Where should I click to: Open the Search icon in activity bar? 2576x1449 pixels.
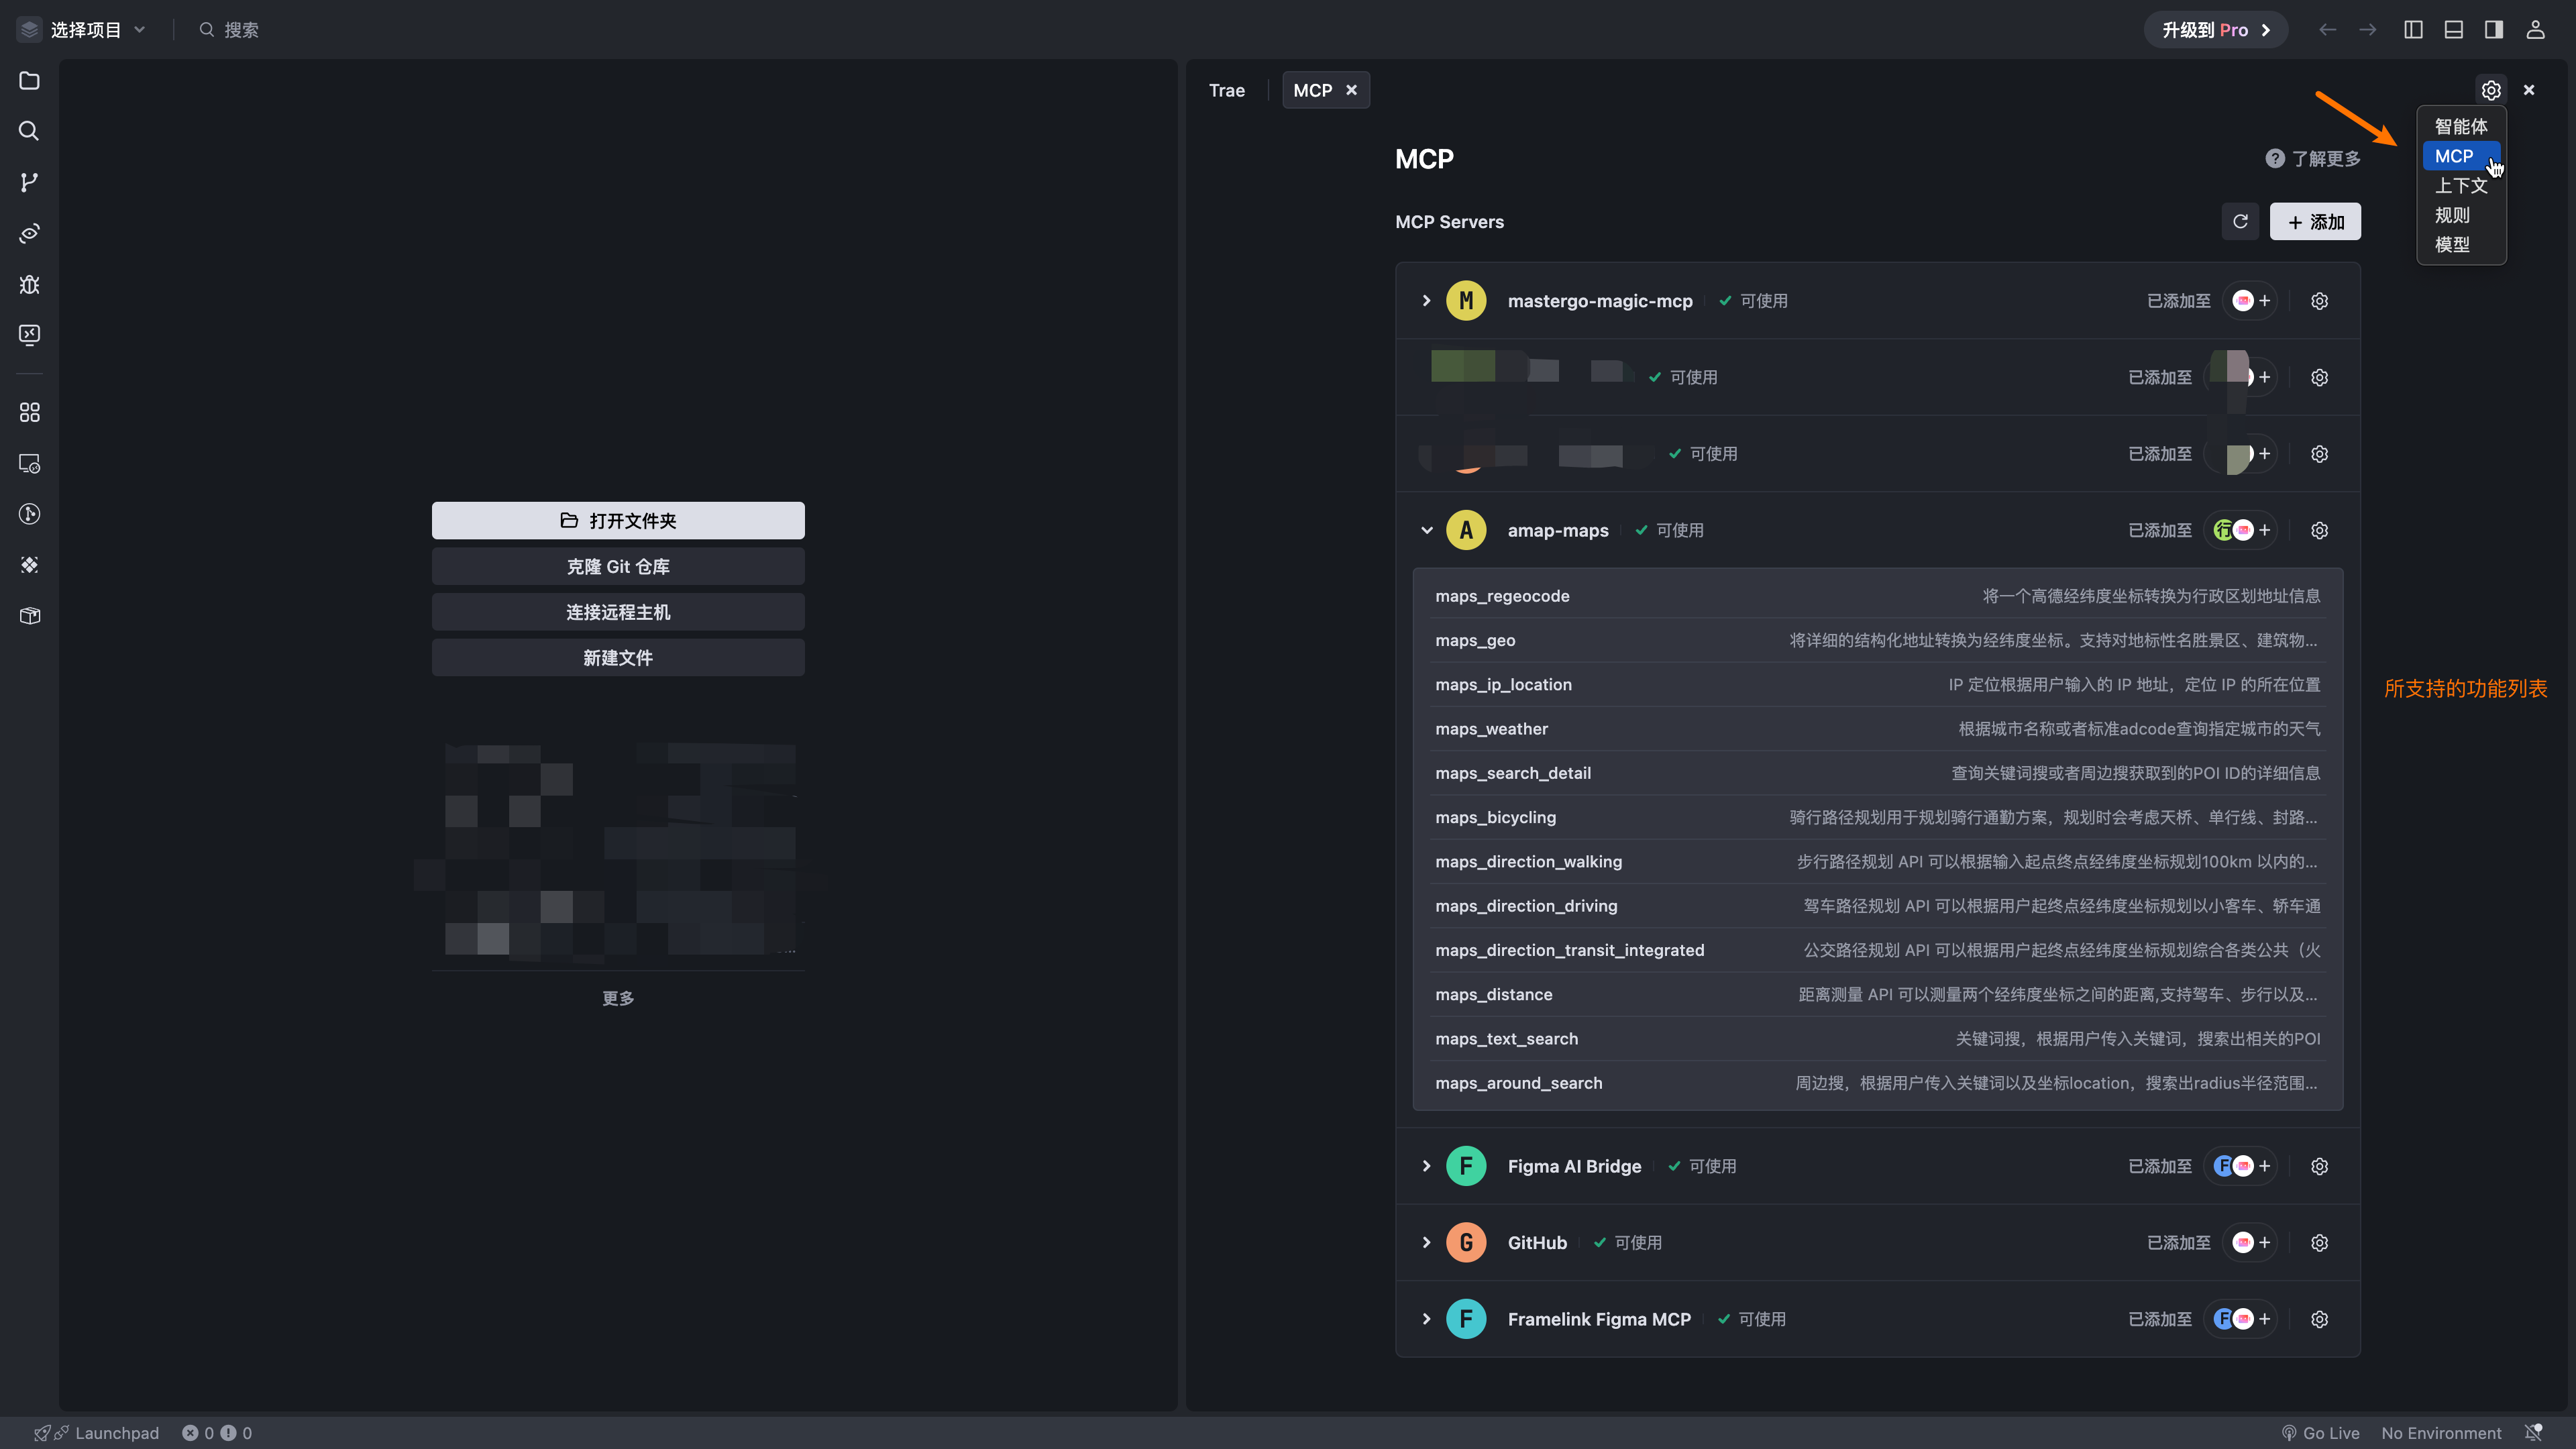point(29,131)
